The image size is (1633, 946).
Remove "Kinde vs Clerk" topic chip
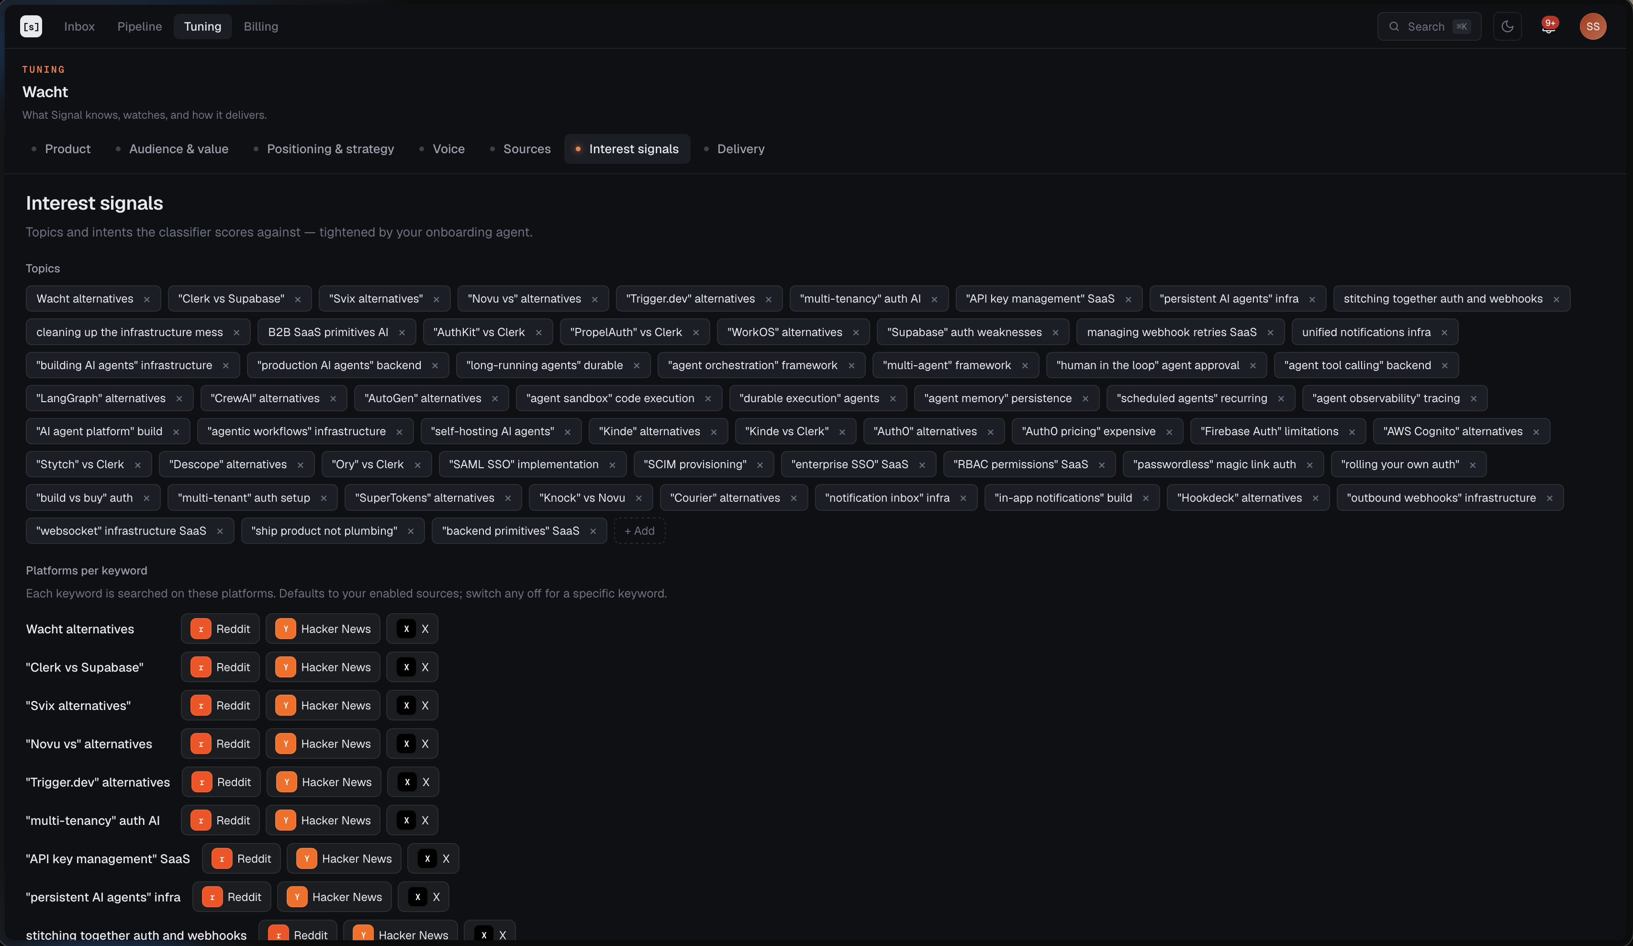[x=842, y=432]
